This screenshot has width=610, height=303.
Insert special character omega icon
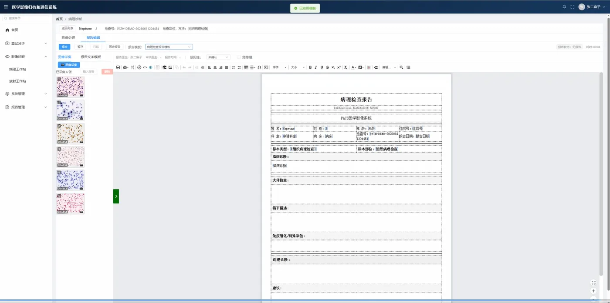(259, 67)
